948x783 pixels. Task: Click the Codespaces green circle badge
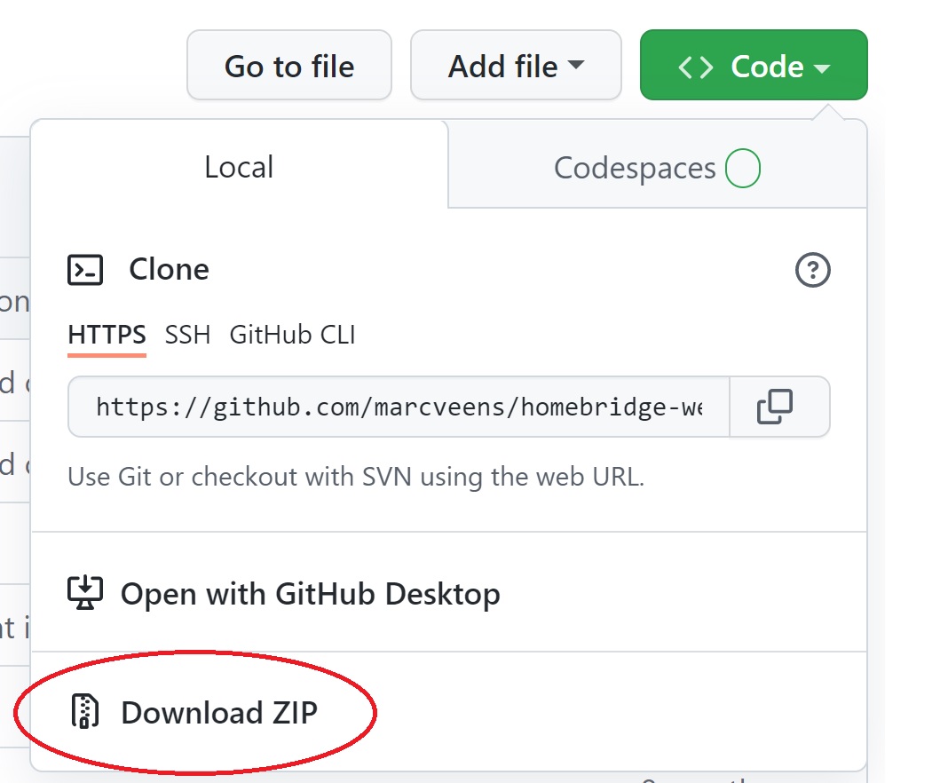742,168
